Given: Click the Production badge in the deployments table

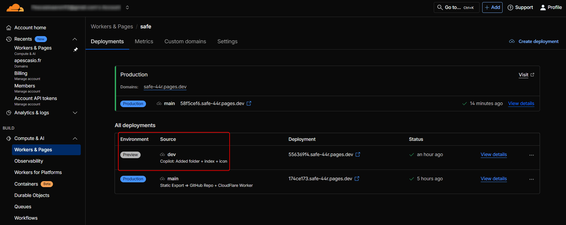Looking at the screenshot, I should (133, 179).
